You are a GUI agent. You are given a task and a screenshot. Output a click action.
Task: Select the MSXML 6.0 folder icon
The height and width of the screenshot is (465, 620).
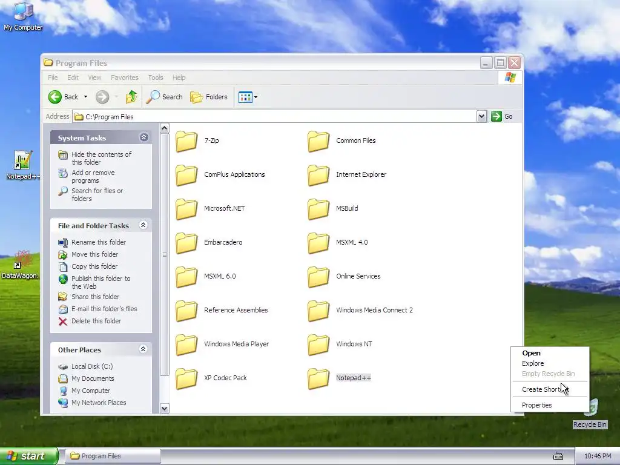tap(186, 277)
